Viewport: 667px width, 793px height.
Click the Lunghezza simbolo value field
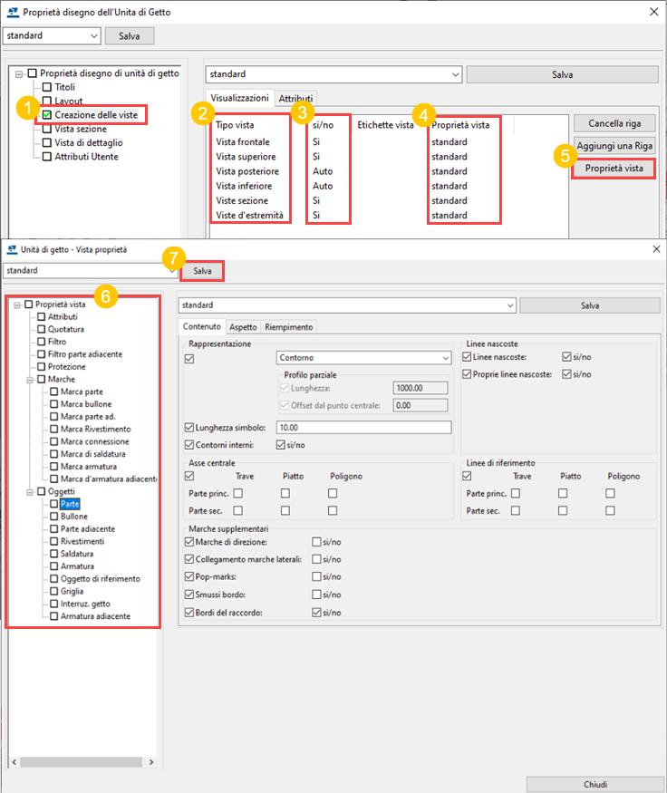tap(363, 428)
